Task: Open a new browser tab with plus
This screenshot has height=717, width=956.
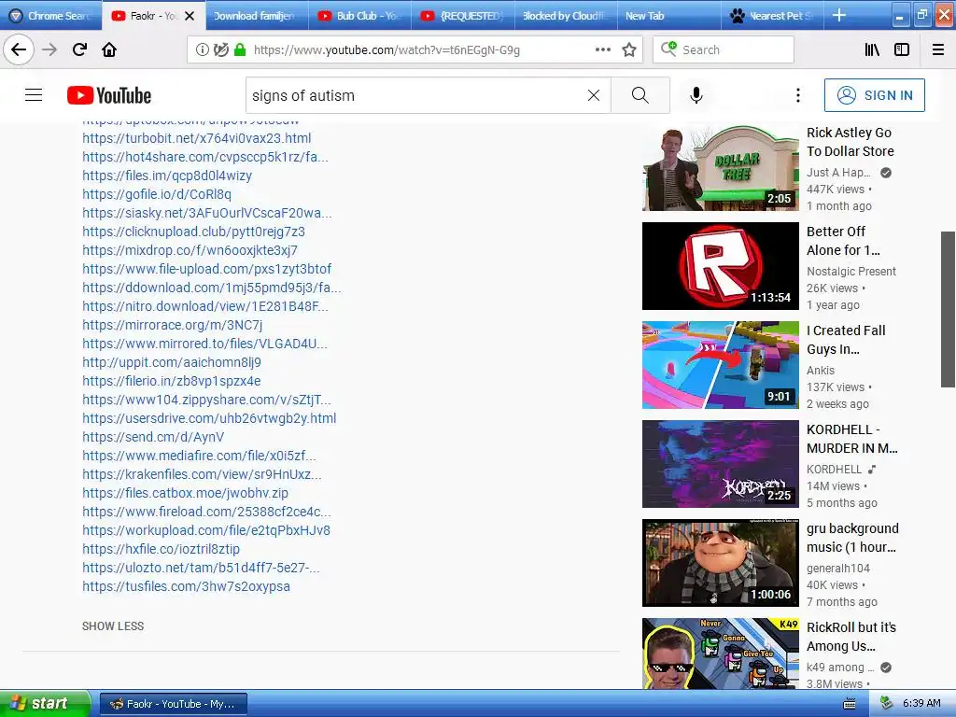Action: point(839,15)
